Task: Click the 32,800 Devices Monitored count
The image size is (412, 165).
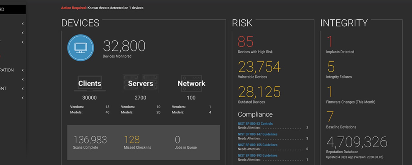Action: coord(124,46)
